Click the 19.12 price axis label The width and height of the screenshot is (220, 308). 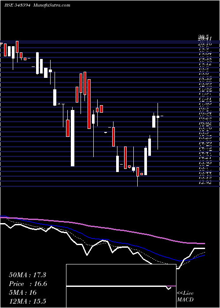(x=205, y=63)
